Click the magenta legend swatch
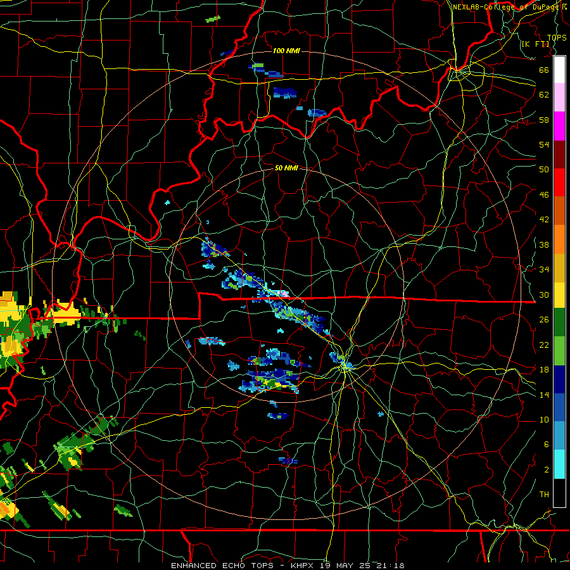570x570 pixels. pyautogui.click(x=559, y=126)
